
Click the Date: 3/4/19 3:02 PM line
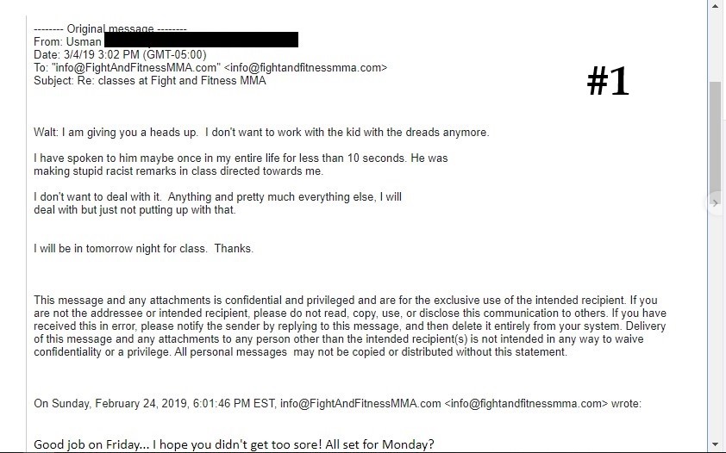point(120,55)
